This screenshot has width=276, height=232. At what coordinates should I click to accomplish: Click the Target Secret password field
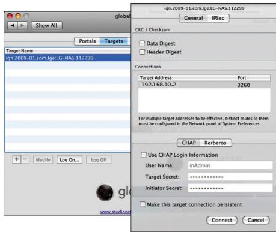coord(230,177)
